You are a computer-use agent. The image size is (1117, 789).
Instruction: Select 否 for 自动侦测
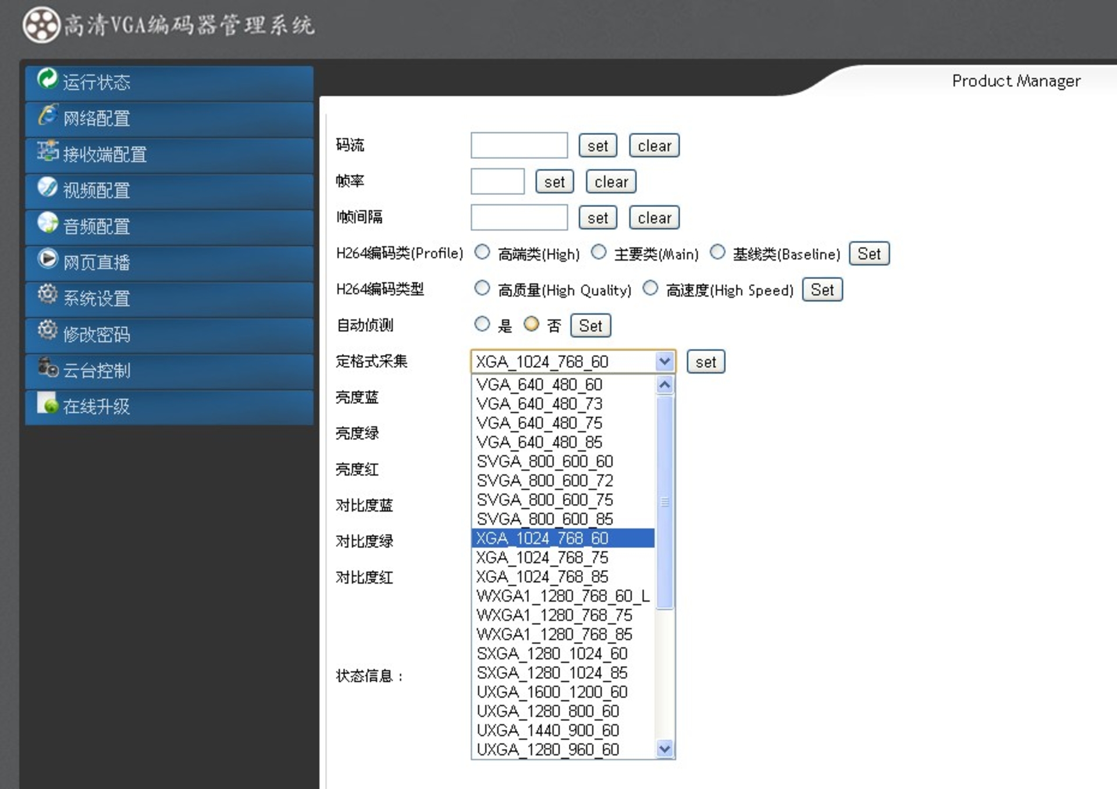click(x=531, y=324)
